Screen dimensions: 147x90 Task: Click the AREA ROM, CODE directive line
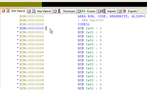tap(112, 16)
